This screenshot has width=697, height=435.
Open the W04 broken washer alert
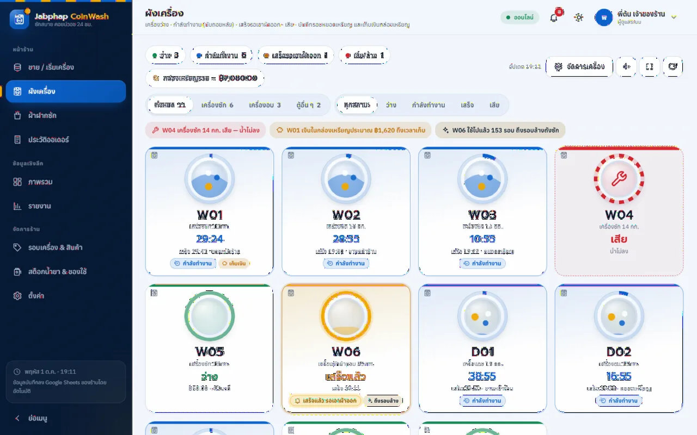tap(206, 130)
